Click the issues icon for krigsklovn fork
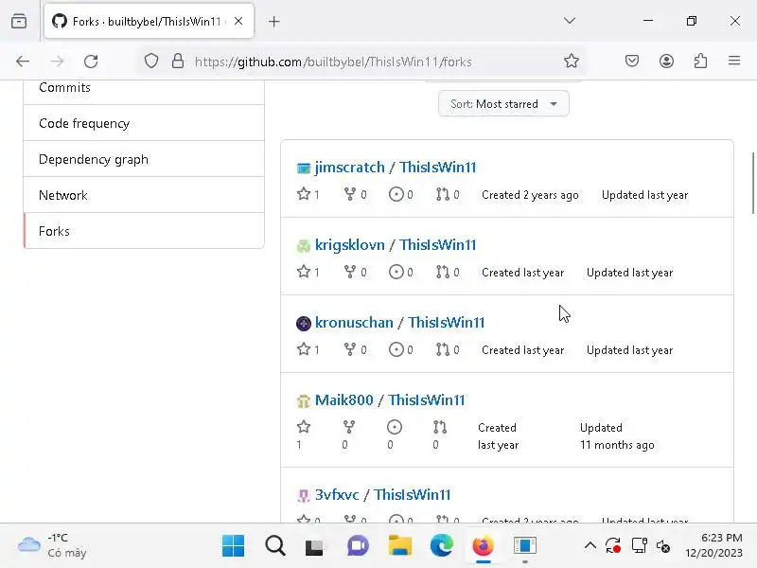The image size is (757, 568). (x=396, y=272)
